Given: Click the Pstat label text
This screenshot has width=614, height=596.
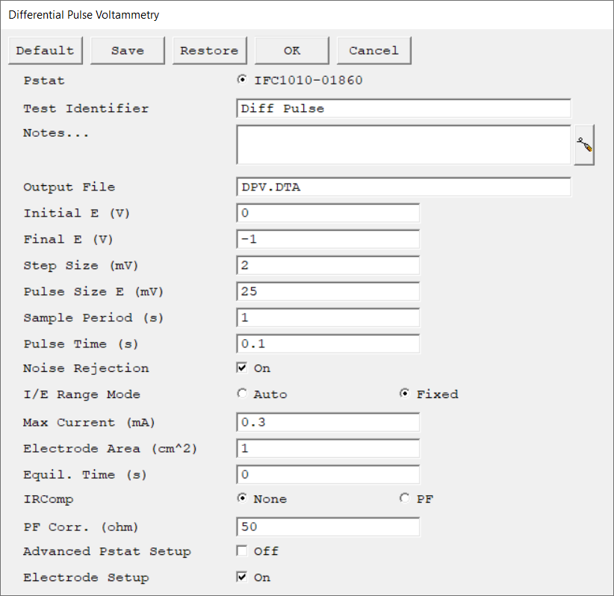Looking at the screenshot, I should (x=44, y=81).
